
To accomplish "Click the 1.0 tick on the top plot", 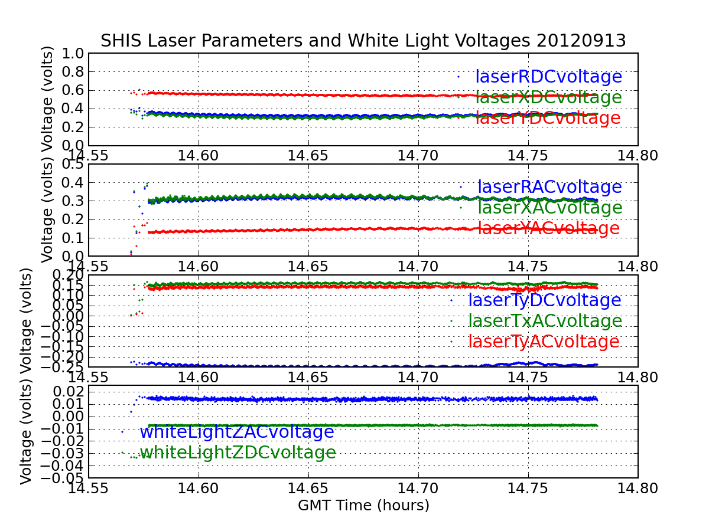I will coord(71,54).
